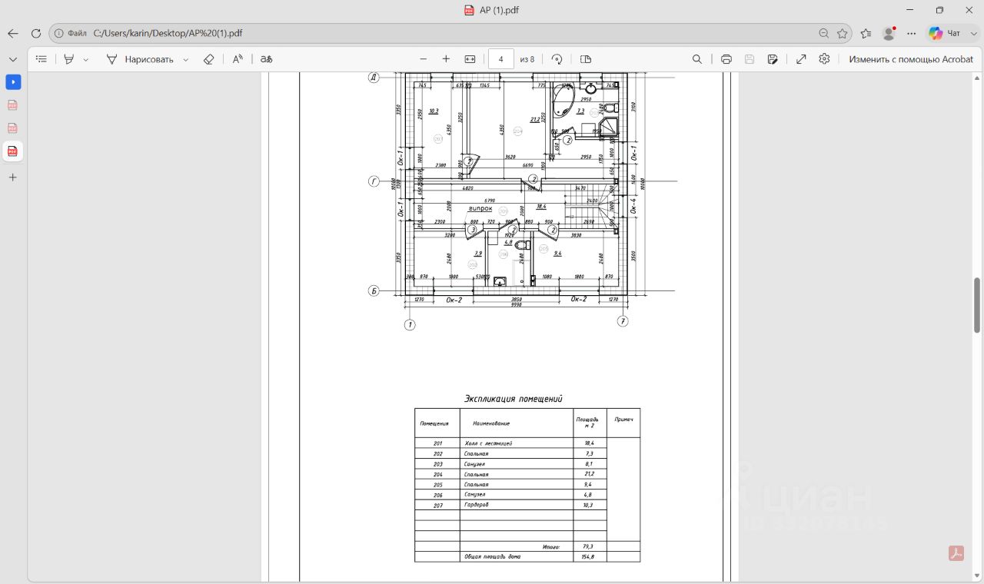Open the favorites list icon
Screen dimensions: 984x584
866,34
